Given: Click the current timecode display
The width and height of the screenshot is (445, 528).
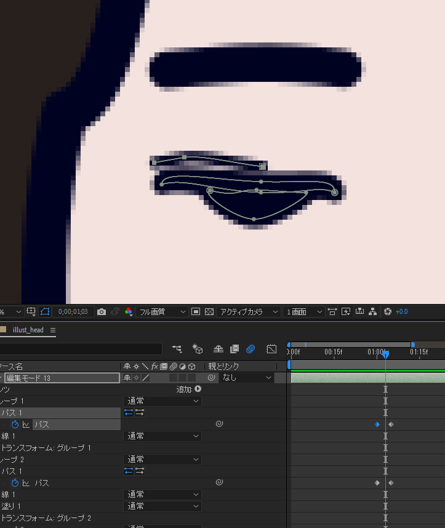Looking at the screenshot, I should [x=73, y=312].
